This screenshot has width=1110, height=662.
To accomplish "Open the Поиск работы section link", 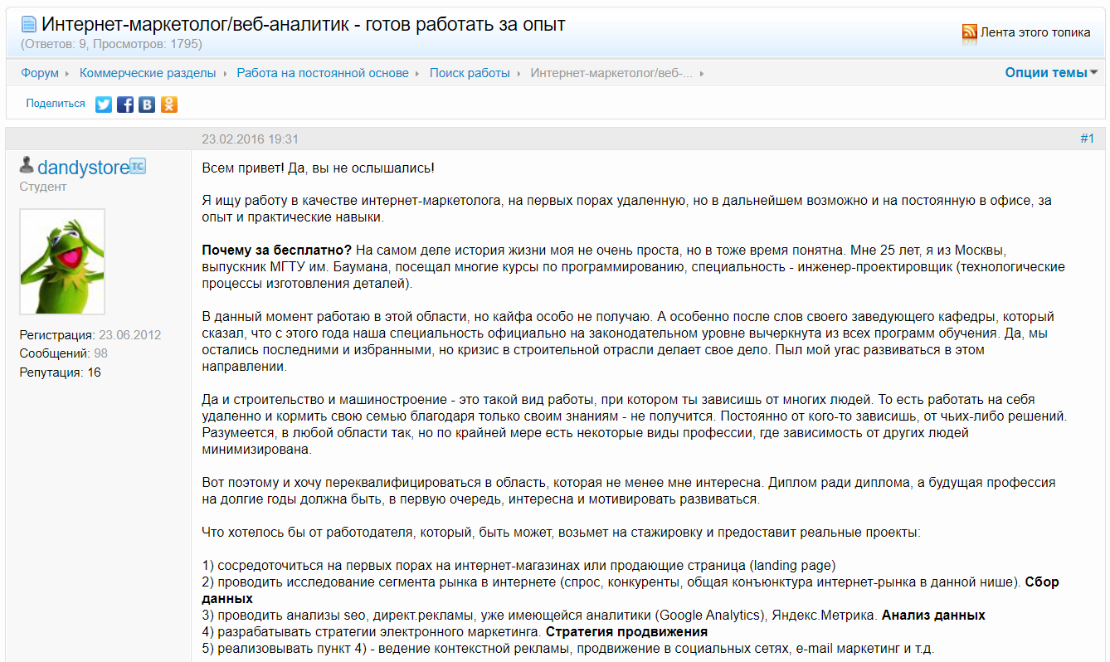I will [x=470, y=73].
